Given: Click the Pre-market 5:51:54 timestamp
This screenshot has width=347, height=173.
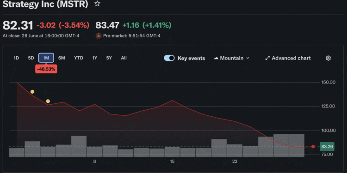Looking at the screenshot, I should click(132, 36).
